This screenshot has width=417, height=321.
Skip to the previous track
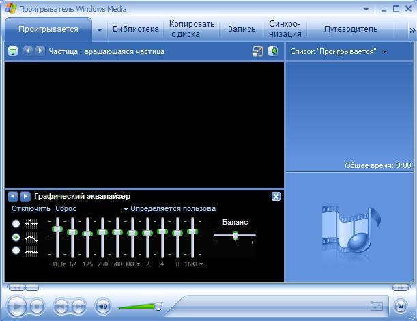pos(61,307)
